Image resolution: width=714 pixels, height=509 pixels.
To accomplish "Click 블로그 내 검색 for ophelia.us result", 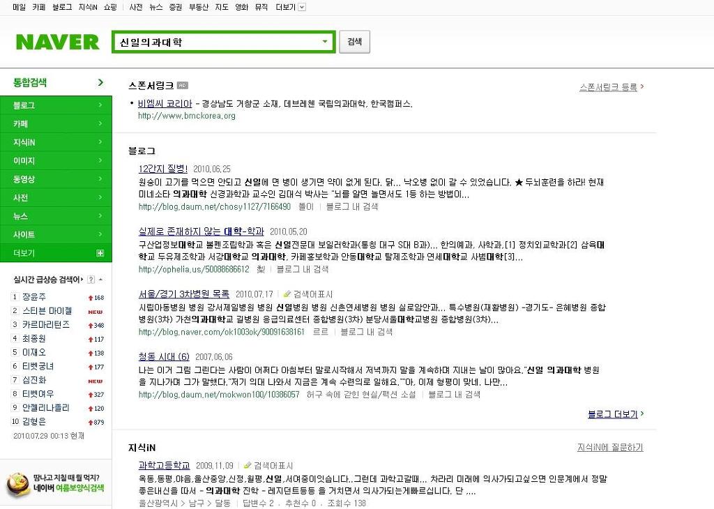I will [x=303, y=270].
